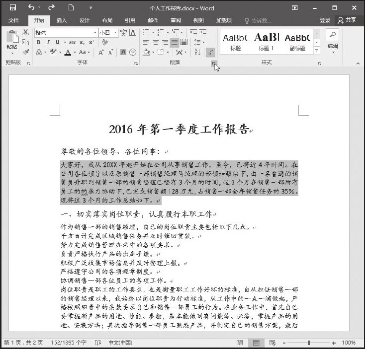Screen dimensions: 365x349
Task: Sort the selection with A-Z icon
Action: (x=197, y=52)
